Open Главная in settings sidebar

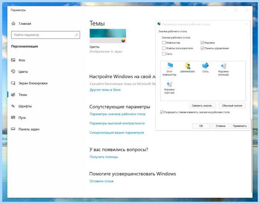(x=25, y=23)
